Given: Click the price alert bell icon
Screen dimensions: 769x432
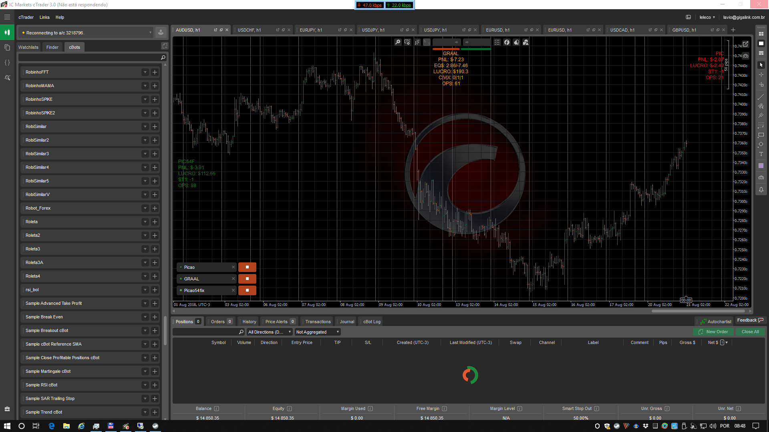Looking at the screenshot, I should pos(761,190).
